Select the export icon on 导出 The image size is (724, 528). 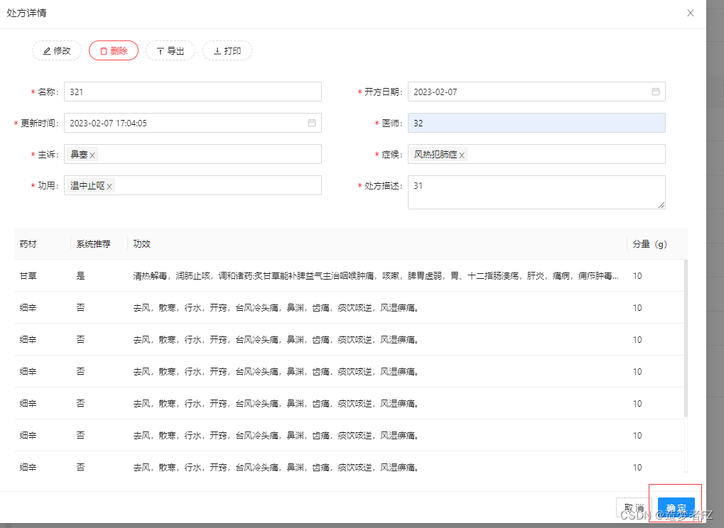tap(161, 50)
